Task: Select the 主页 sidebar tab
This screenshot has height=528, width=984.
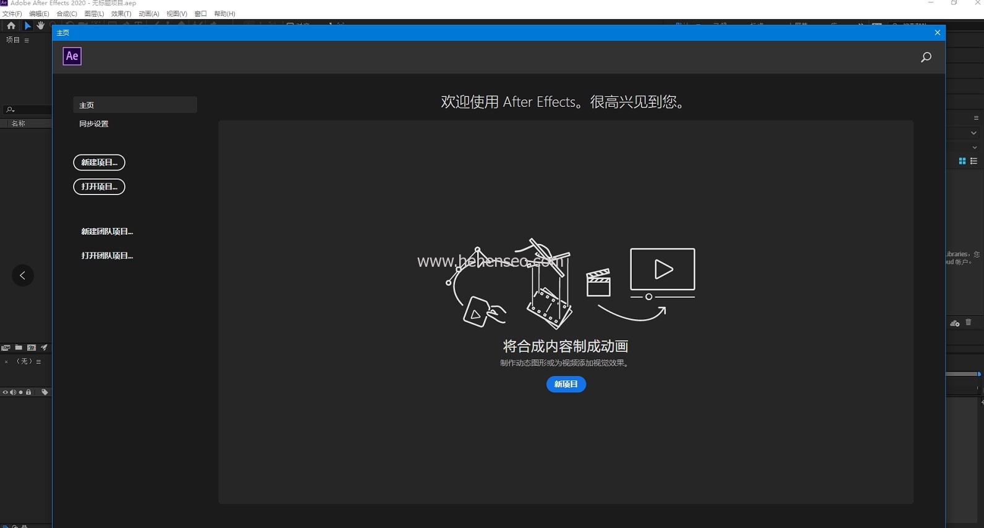Action: click(135, 105)
